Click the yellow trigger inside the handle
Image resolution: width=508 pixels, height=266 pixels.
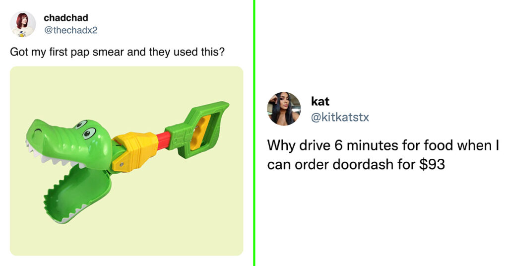[200, 133]
